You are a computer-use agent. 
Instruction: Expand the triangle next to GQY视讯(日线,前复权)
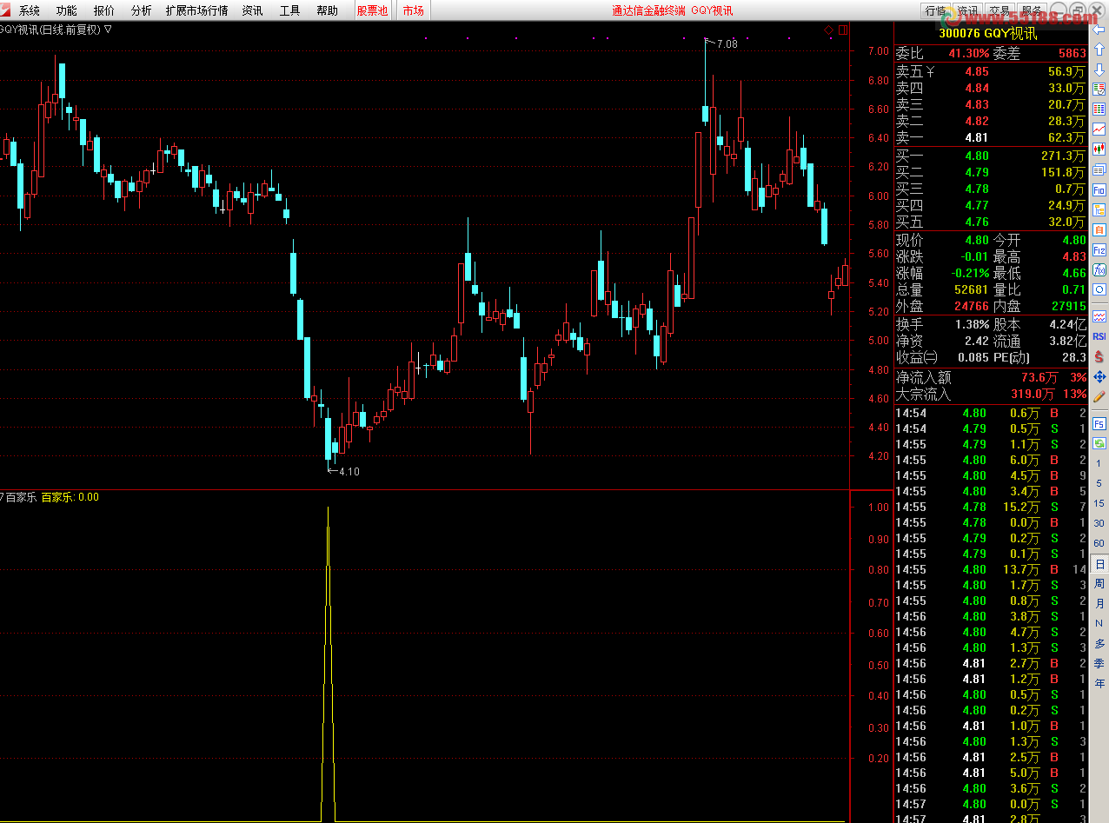[108, 30]
